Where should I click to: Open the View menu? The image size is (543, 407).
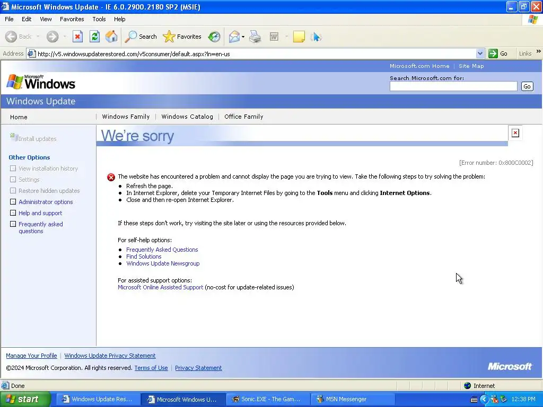[46, 19]
